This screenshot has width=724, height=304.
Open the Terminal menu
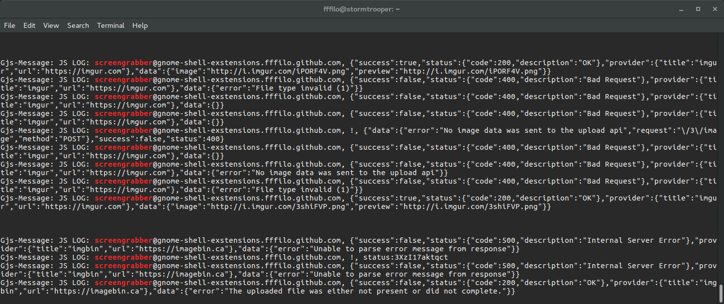pos(110,25)
